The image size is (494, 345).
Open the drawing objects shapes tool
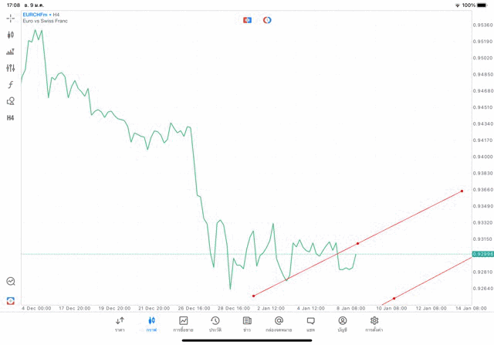(x=11, y=101)
